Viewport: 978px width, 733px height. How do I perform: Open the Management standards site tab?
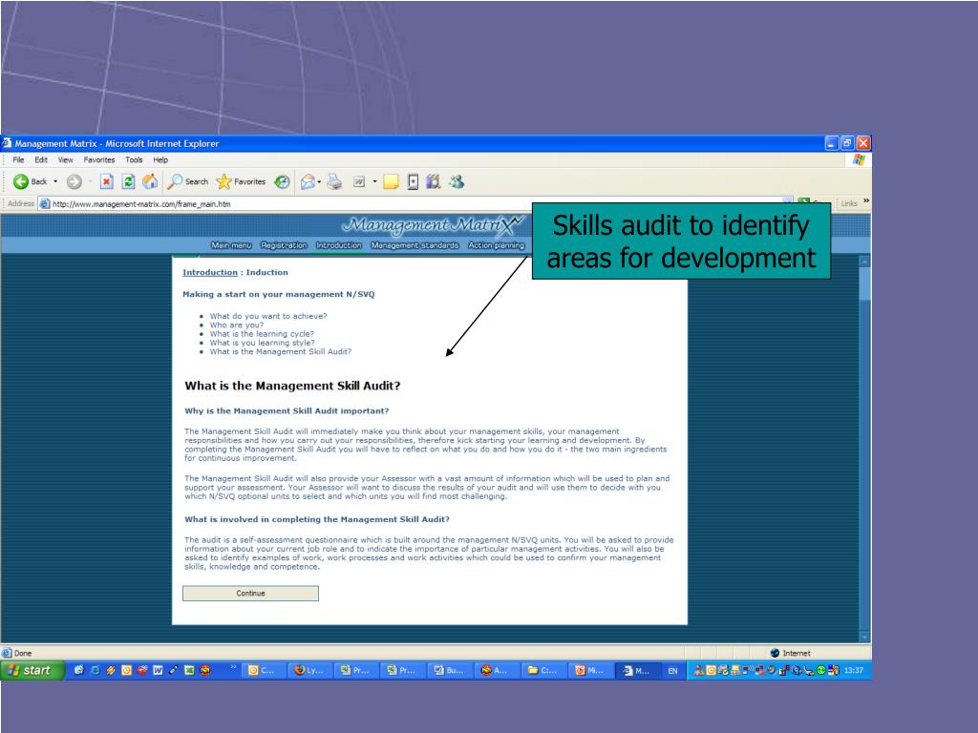[x=415, y=245]
